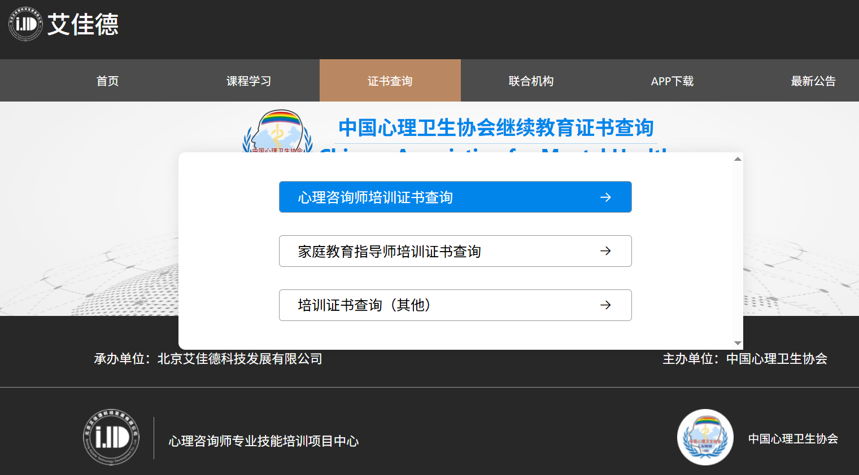Choose 心理咨询师培训证书查询 option
Screen dimensions: 859x475
[x=455, y=197]
